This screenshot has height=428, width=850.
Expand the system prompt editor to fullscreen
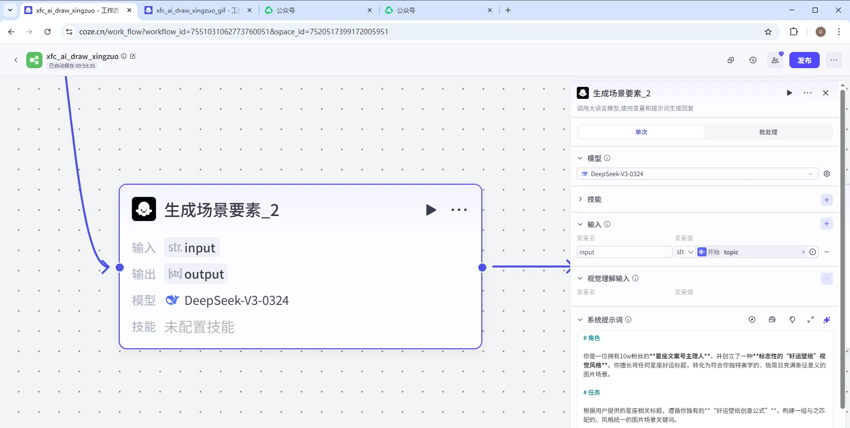811,319
